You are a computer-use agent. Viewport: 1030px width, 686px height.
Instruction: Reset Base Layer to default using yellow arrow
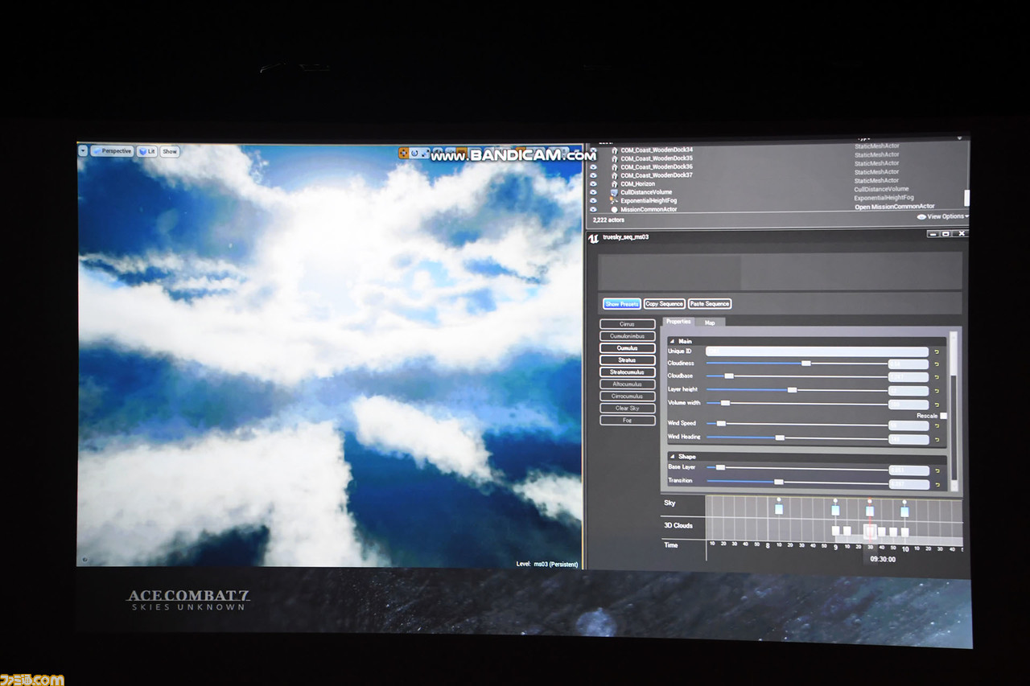937,470
